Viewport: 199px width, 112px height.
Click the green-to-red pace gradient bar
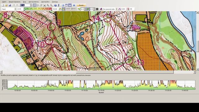pyautogui.click(x=38, y=9)
